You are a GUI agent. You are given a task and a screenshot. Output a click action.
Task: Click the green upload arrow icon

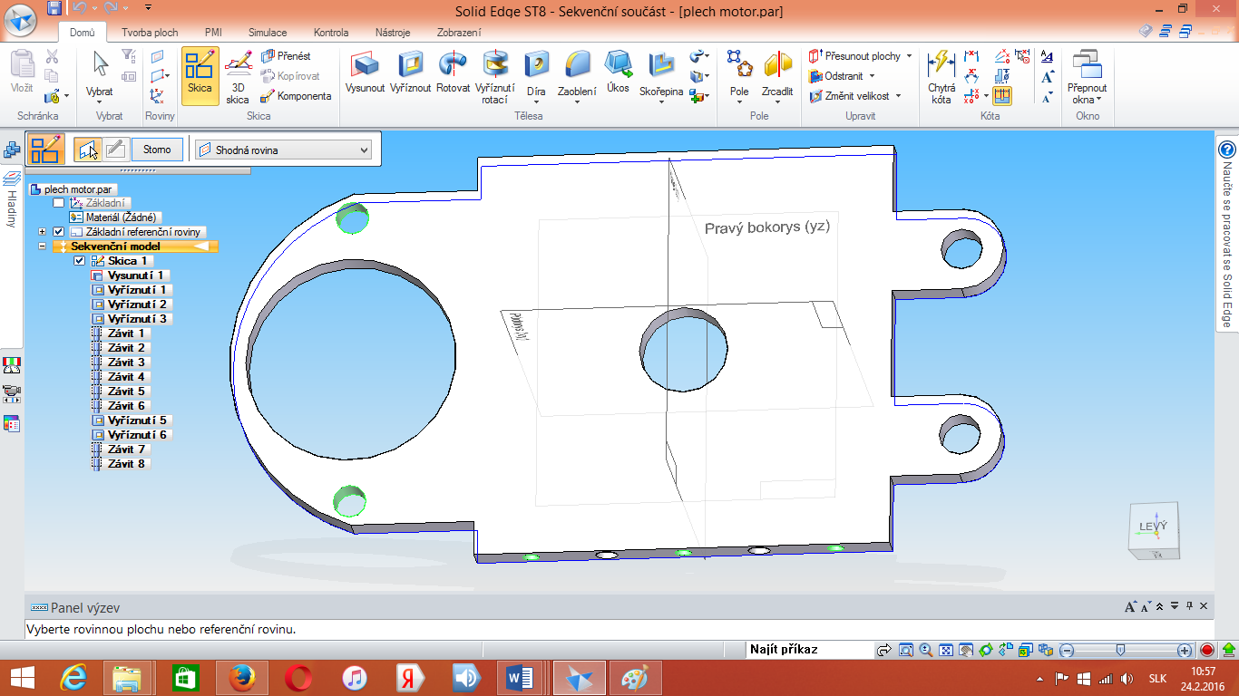(x=1228, y=650)
